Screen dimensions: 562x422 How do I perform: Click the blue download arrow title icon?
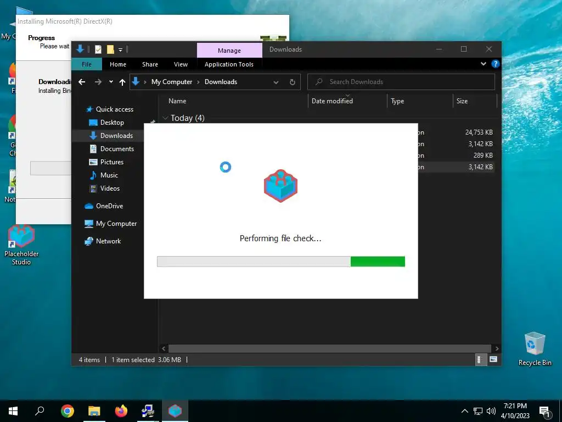pyautogui.click(x=80, y=49)
